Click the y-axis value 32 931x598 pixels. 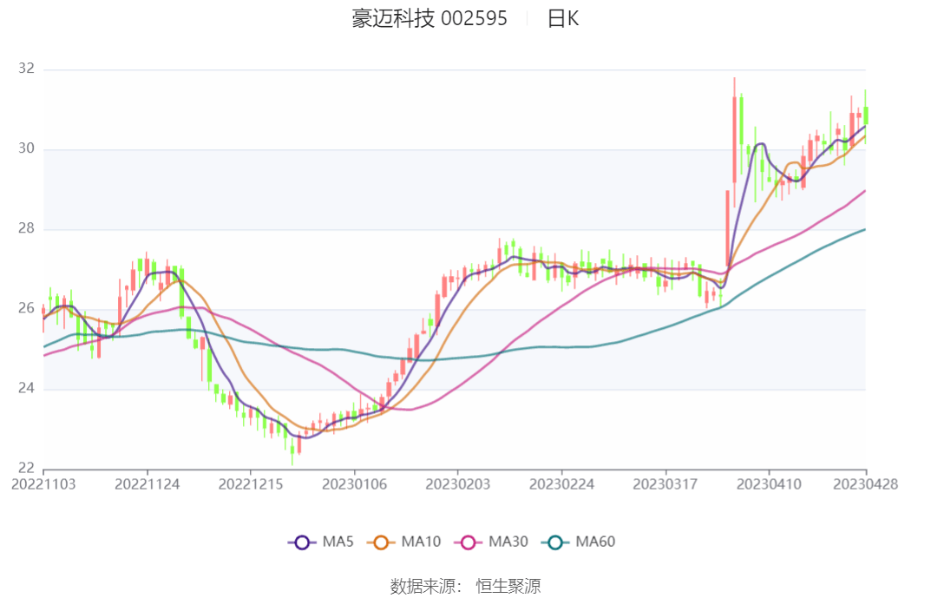click(x=27, y=69)
